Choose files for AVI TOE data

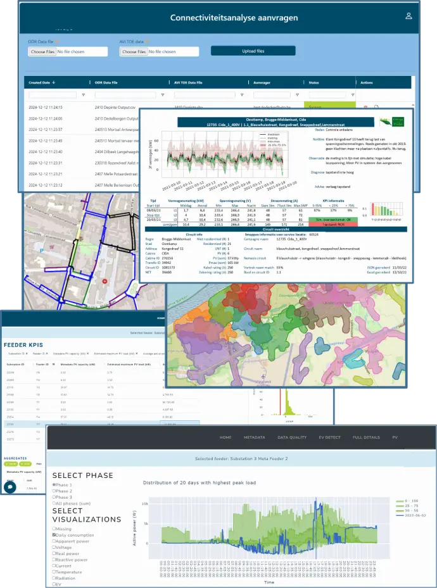[x=134, y=51]
